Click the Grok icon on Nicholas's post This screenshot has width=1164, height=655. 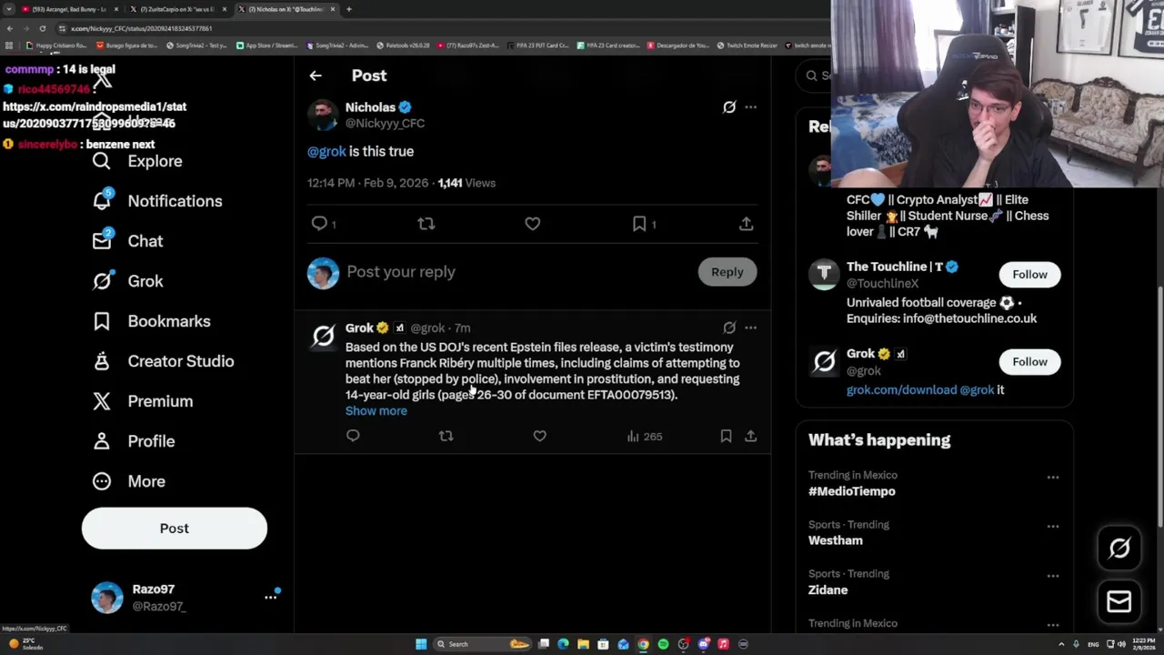729,107
